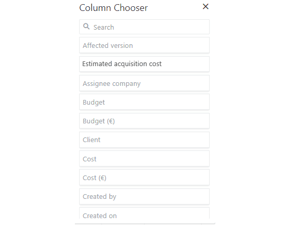The height and width of the screenshot is (228, 297).
Task: Click the Search placeholder text
Action: pos(104,27)
